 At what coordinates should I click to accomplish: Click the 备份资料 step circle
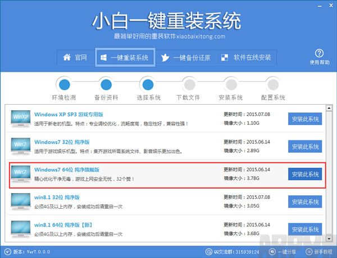point(107,85)
